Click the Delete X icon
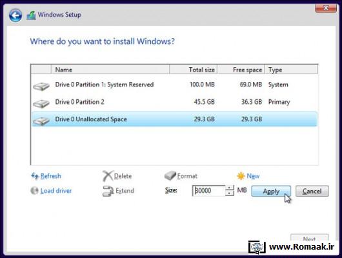342x258 pixels. [108, 176]
